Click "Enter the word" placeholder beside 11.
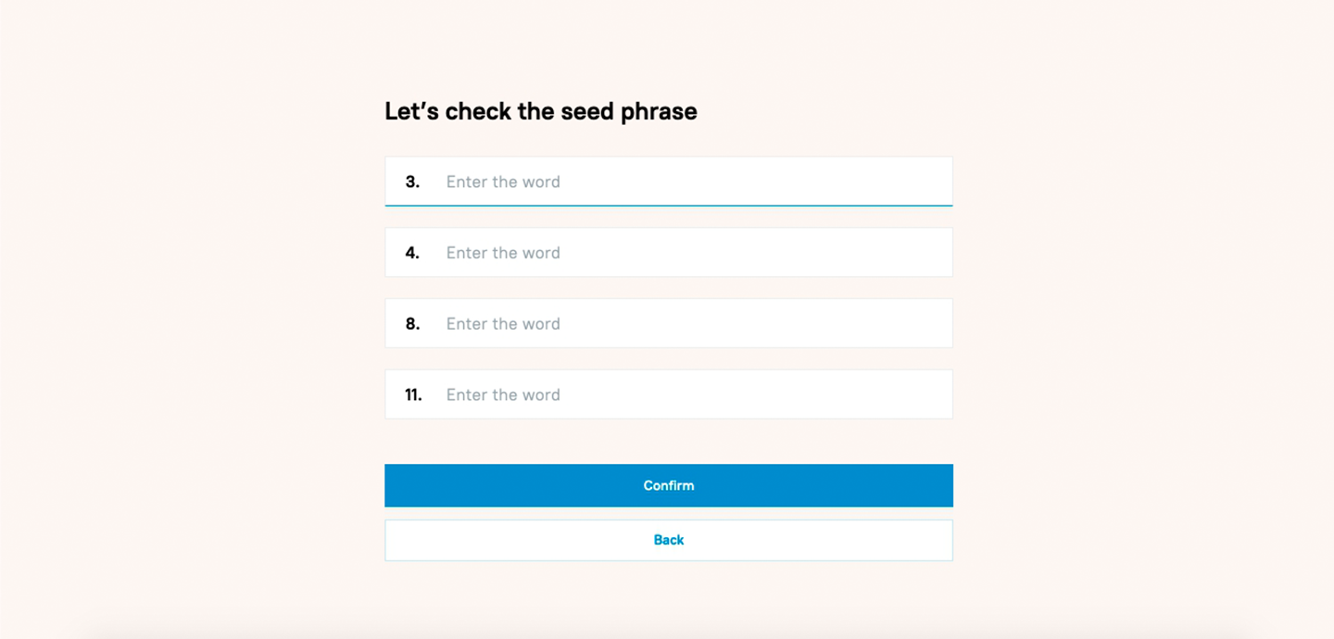Screen dimensions: 1334x639 (503, 395)
